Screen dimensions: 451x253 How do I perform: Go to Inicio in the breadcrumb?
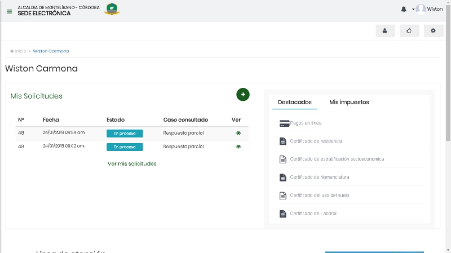[20, 51]
